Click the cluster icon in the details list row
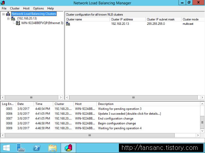This screenshot has width=205, height=153. pyautogui.click(x=68, y=24)
